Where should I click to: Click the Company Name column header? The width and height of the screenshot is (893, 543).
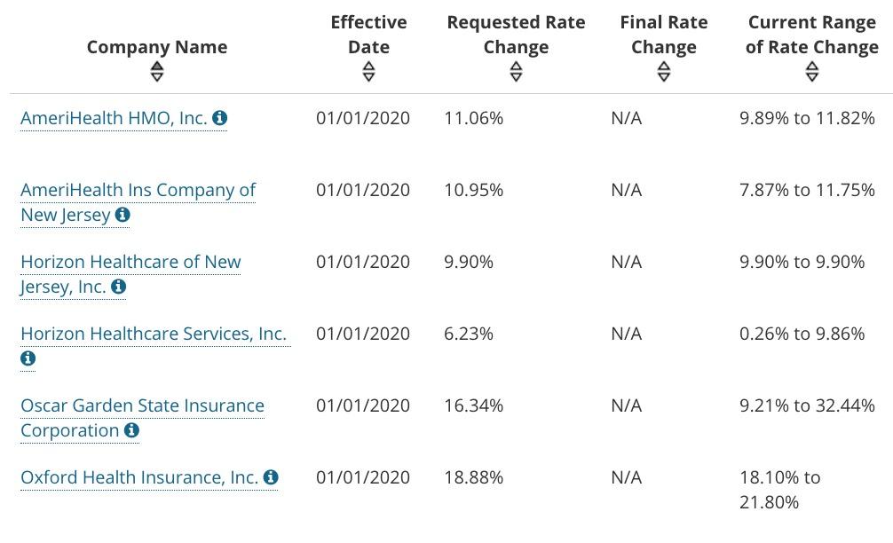coord(157,47)
